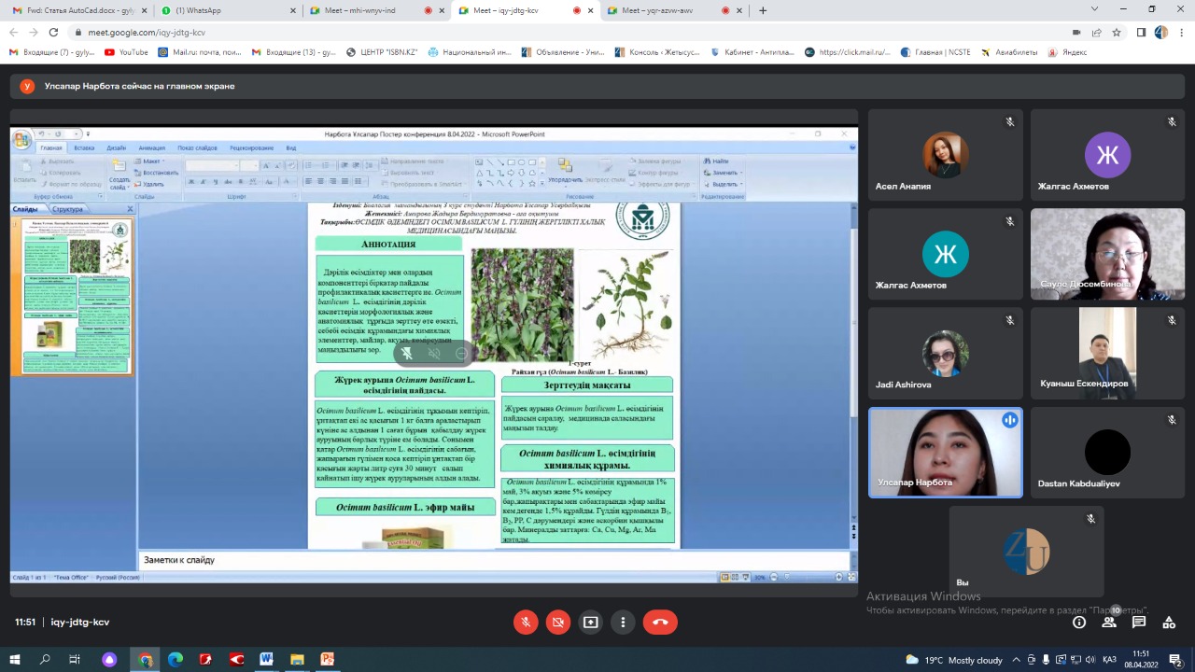Viewport: 1195px width, 672px height.
Task: Expand Chrome's tab search chevron
Action: [1095, 10]
